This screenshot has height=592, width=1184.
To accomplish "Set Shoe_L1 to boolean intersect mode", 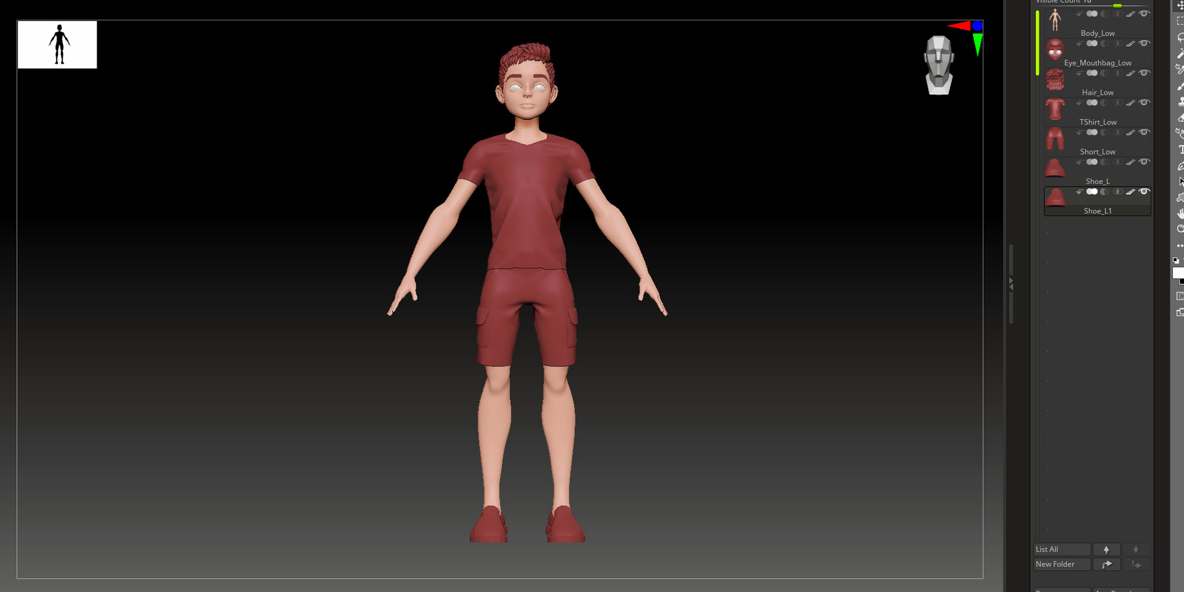I will click(1117, 191).
